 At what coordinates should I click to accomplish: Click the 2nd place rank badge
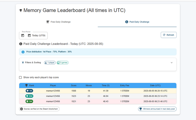pos(29,96)
